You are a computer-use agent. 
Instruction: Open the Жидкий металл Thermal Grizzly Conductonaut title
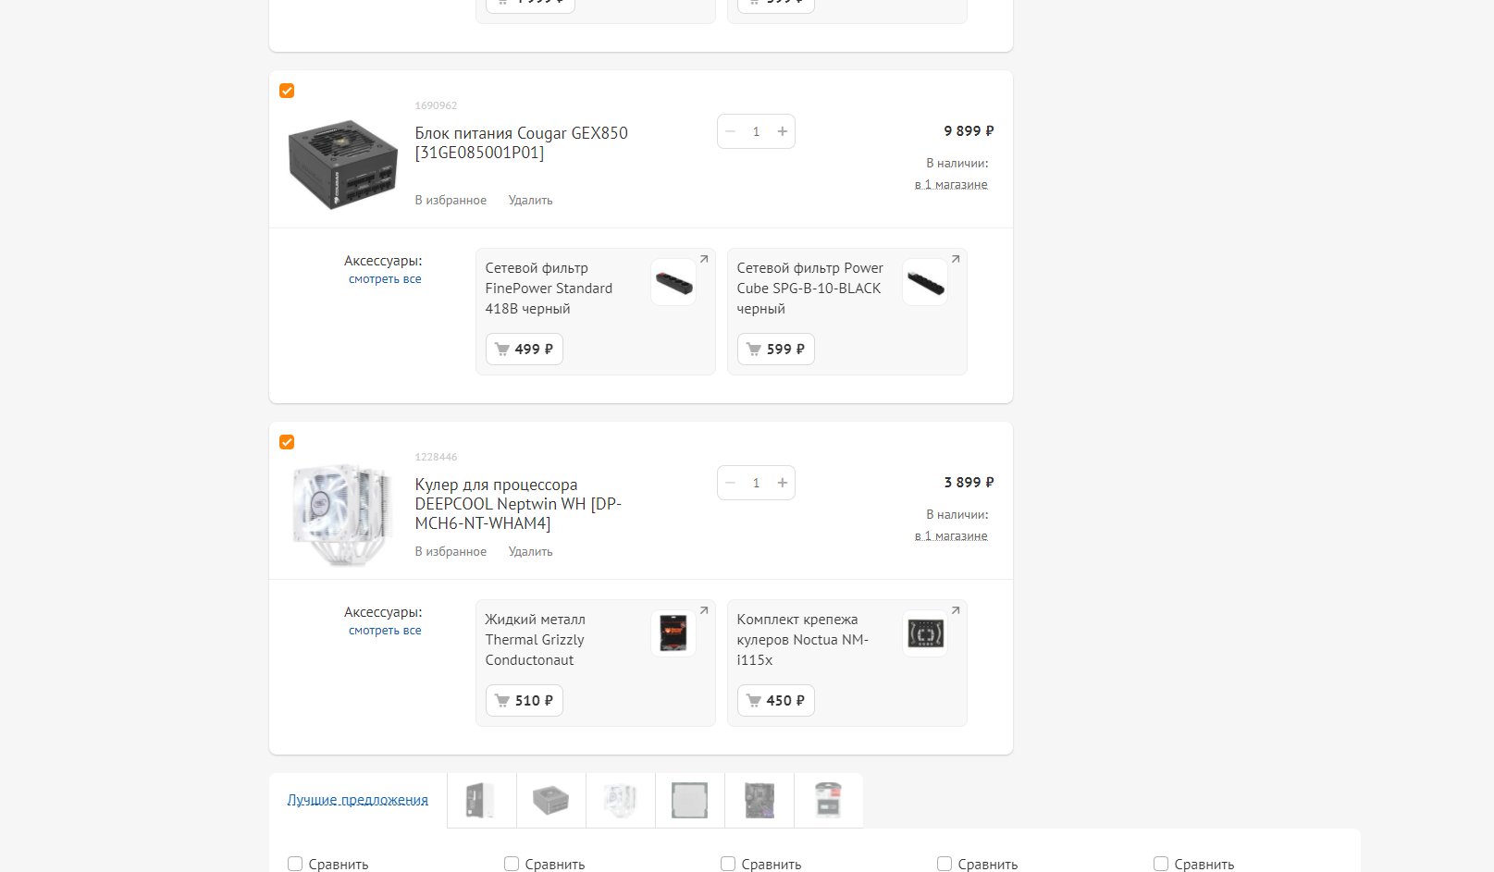click(x=536, y=640)
